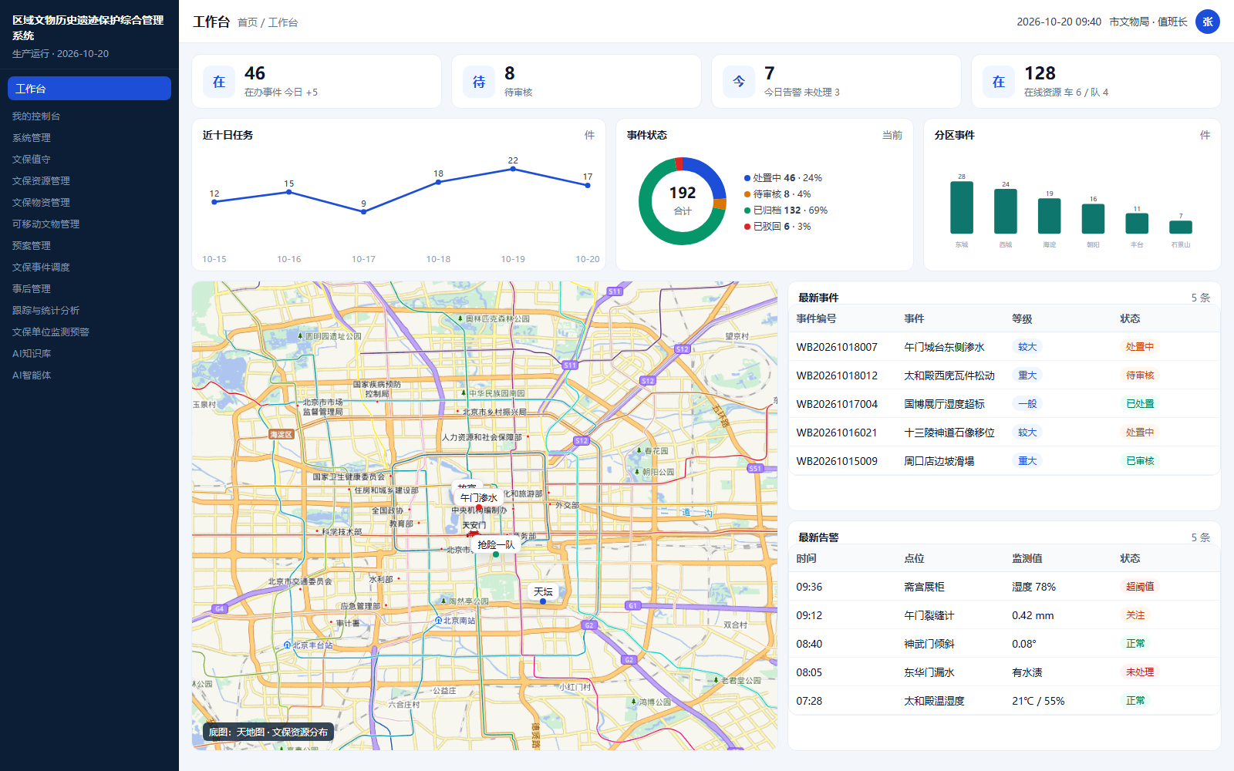This screenshot has width=1234, height=771.
Task: Click the 已归档 legend color dot
Action: (747, 210)
